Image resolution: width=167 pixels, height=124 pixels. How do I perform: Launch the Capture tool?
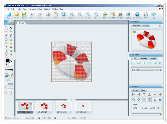[128, 15]
